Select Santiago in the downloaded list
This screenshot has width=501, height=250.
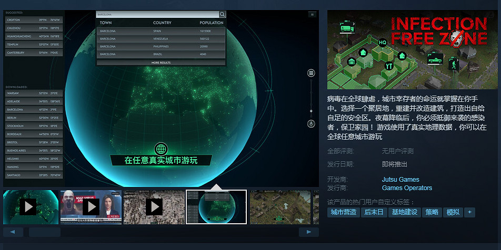(x=34, y=175)
